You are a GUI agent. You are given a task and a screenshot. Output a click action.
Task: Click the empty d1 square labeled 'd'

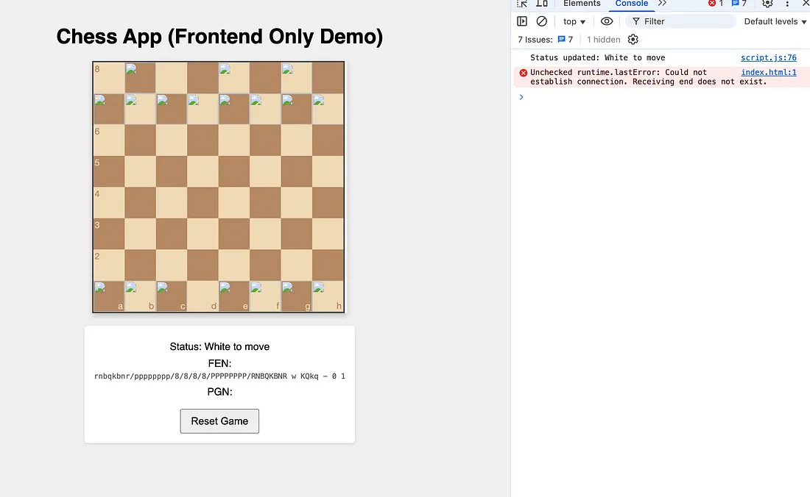tap(202, 296)
